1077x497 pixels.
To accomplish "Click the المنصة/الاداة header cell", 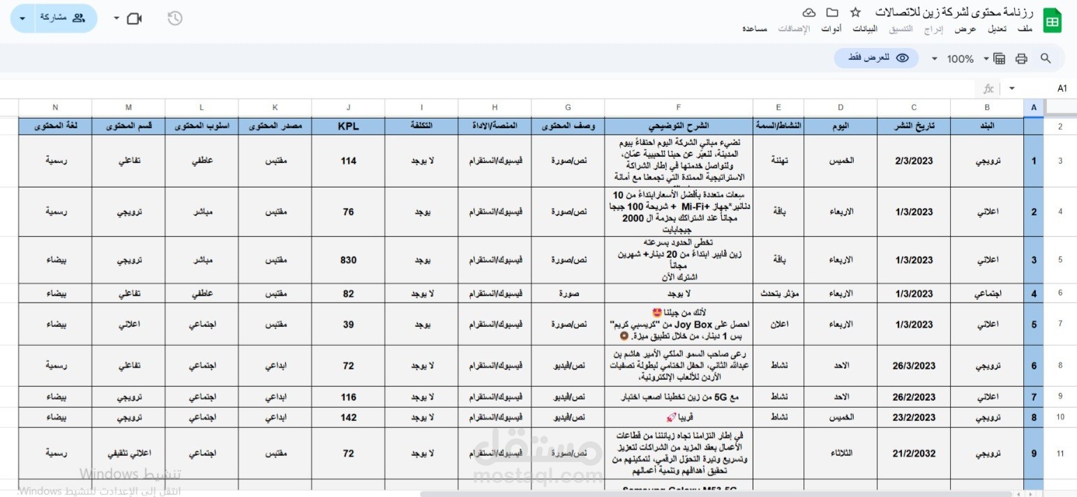I will pos(495,126).
